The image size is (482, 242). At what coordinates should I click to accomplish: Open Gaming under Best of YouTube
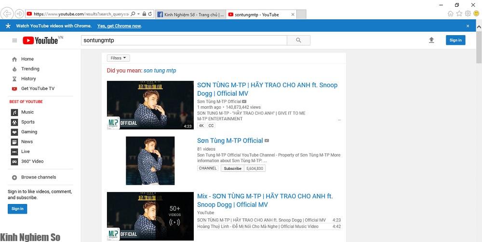coord(29,132)
